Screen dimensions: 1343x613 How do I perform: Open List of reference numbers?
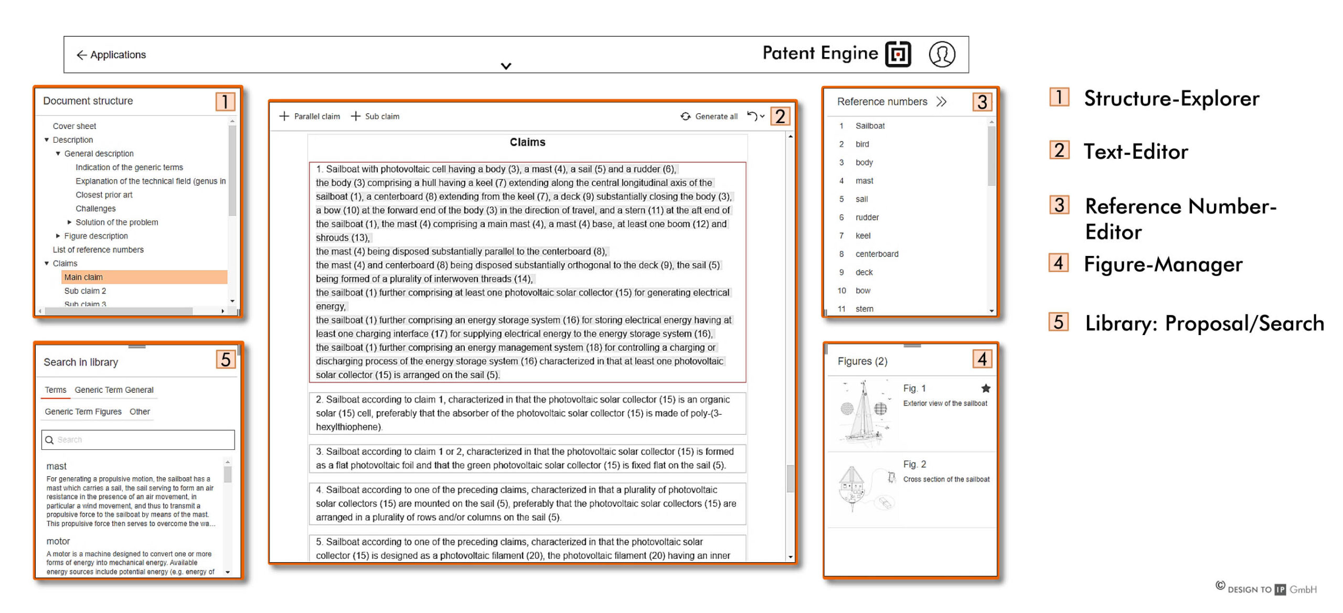point(98,250)
